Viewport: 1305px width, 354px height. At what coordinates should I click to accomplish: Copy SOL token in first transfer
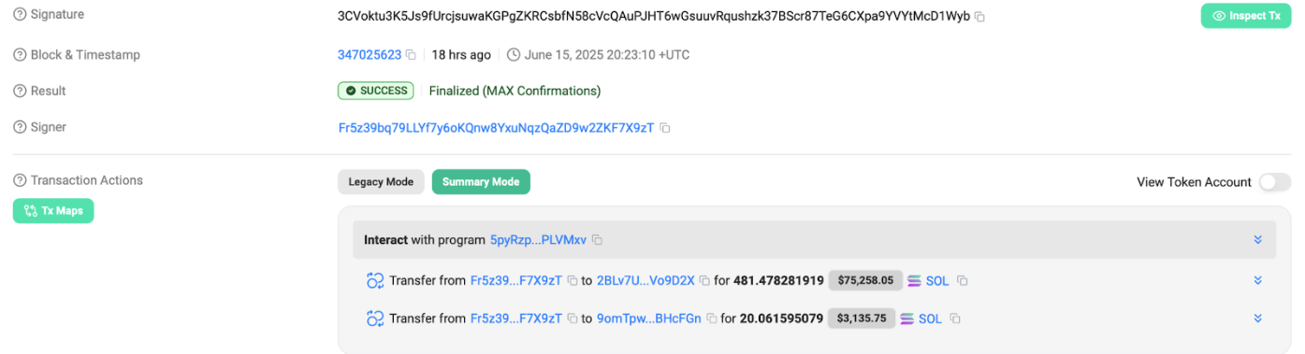[962, 280]
